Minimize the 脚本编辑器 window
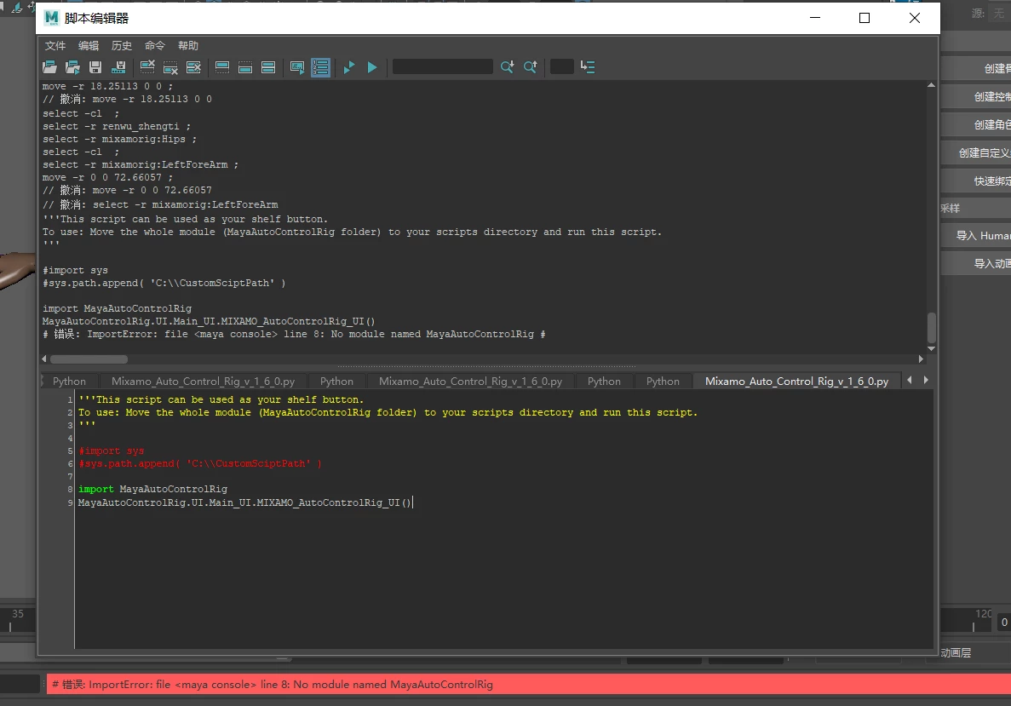This screenshot has height=706, width=1011. point(815,18)
